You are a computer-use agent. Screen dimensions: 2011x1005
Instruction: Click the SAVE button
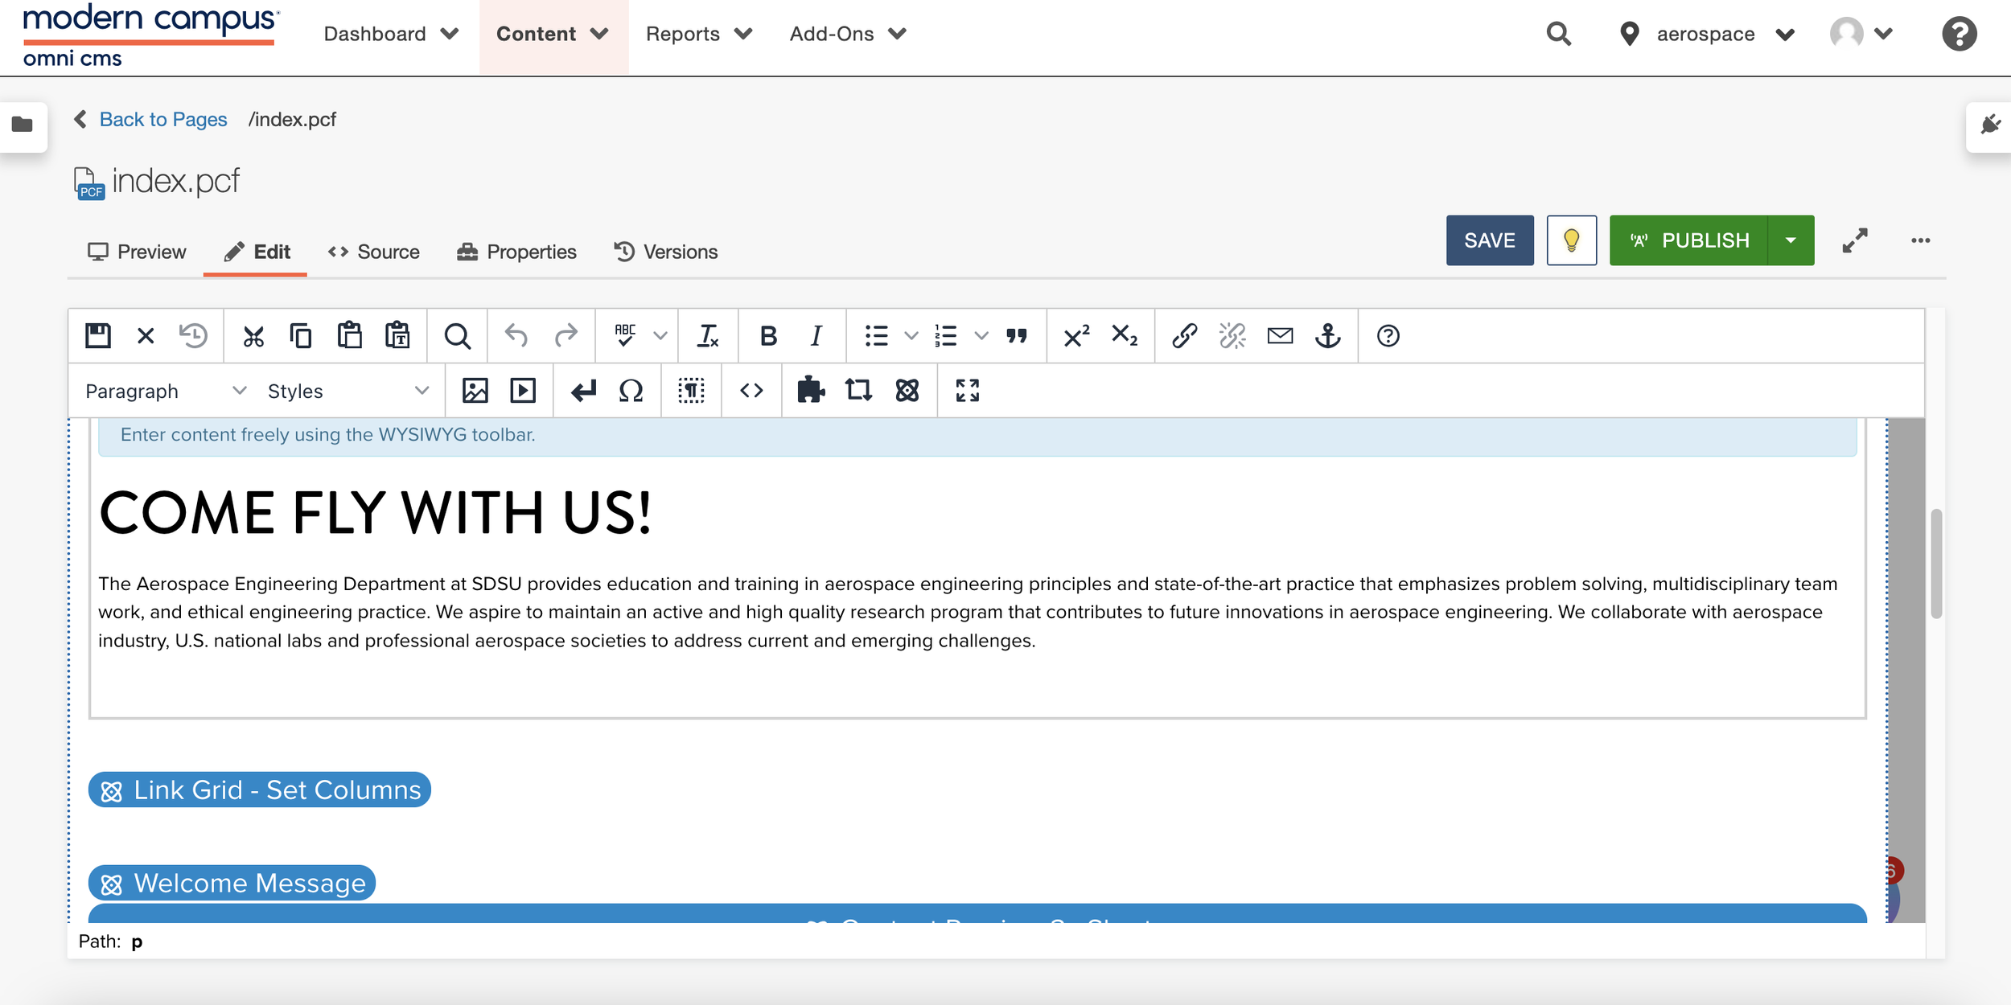[x=1489, y=240]
